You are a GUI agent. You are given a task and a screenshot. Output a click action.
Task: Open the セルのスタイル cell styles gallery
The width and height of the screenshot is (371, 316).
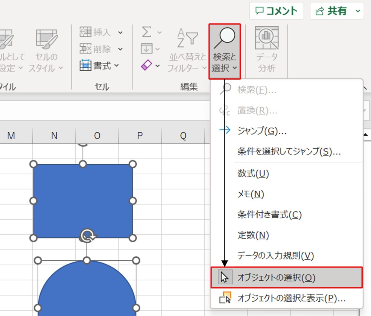pyautogui.click(x=46, y=50)
